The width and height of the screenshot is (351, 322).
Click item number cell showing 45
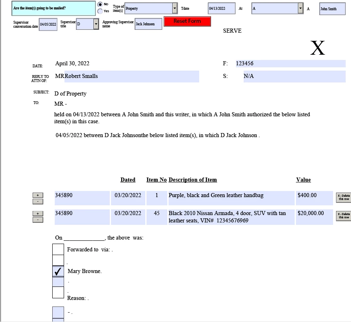click(x=157, y=217)
